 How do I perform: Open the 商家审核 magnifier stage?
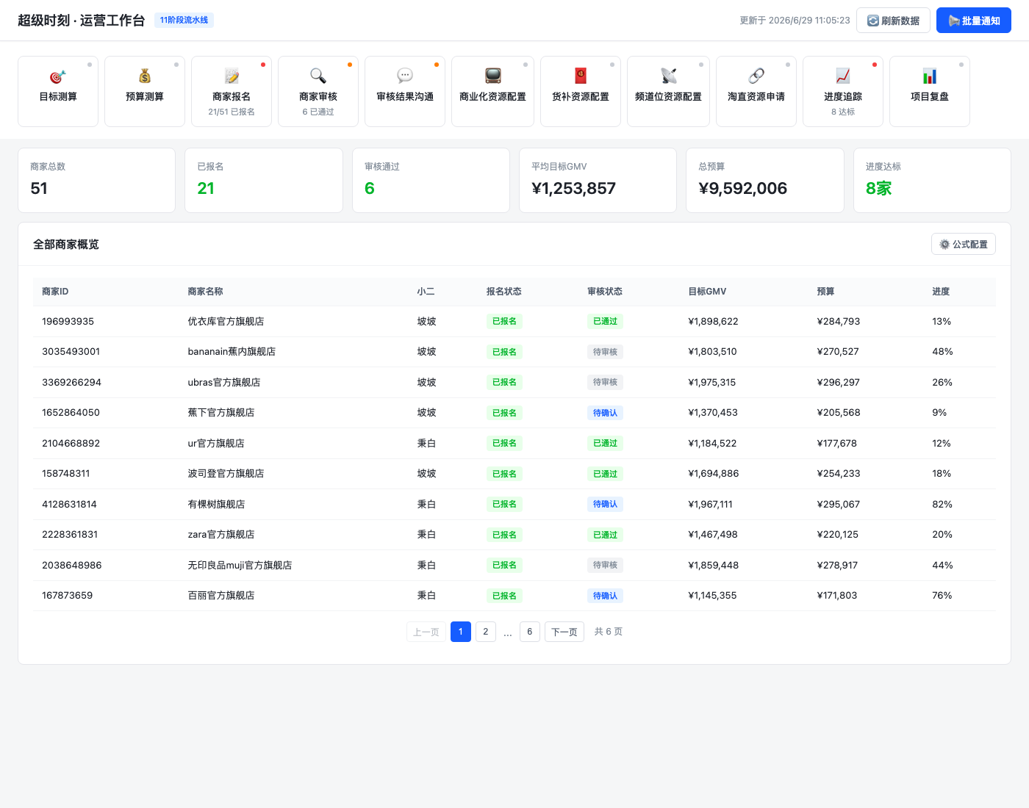318,92
